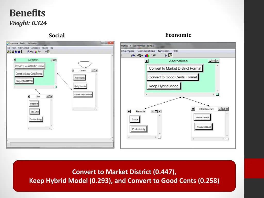264x198 pixels.
Task: Open Networks menu in Economic window
Action: click(x=164, y=51)
